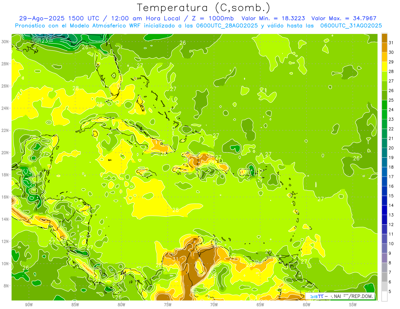Click the colorbar scale label 15
The image size is (400, 309).
pos(391,196)
